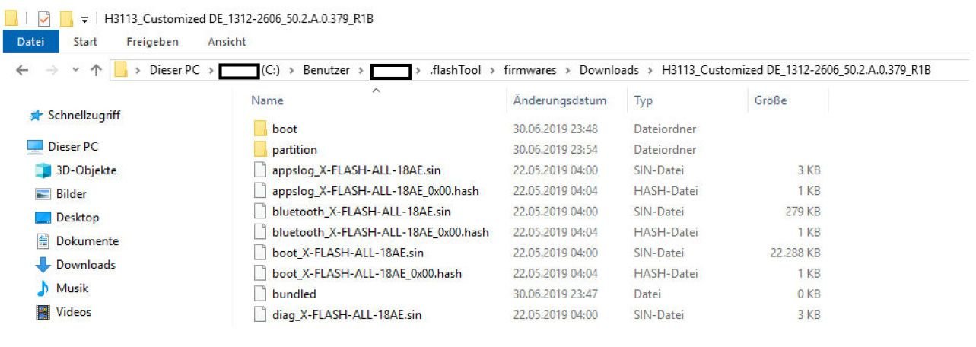976x347 pixels.
Task: Open the Musik library icon
Action: (43, 288)
